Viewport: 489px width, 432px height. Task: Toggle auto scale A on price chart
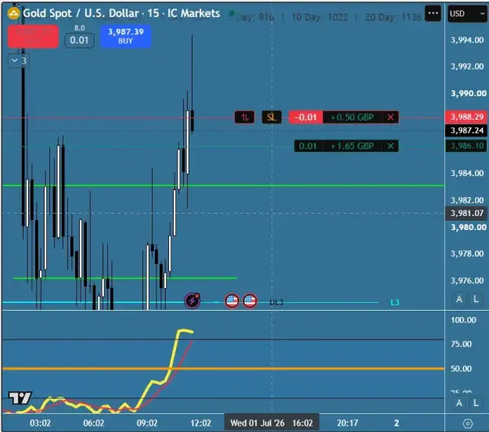tap(459, 299)
